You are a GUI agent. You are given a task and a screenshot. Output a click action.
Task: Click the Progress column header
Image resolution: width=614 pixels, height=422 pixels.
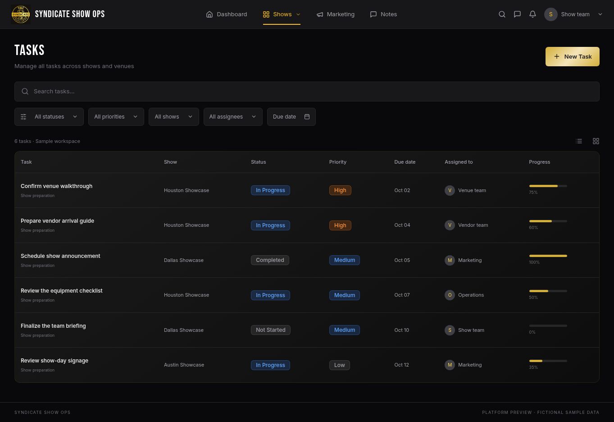[x=539, y=162]
